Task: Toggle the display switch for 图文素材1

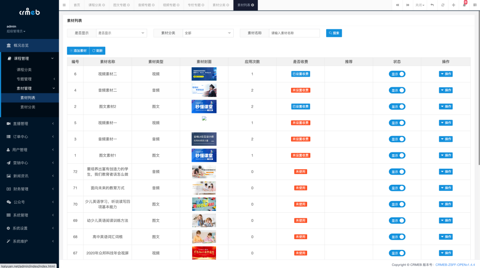Action: (x=397, y=155)
